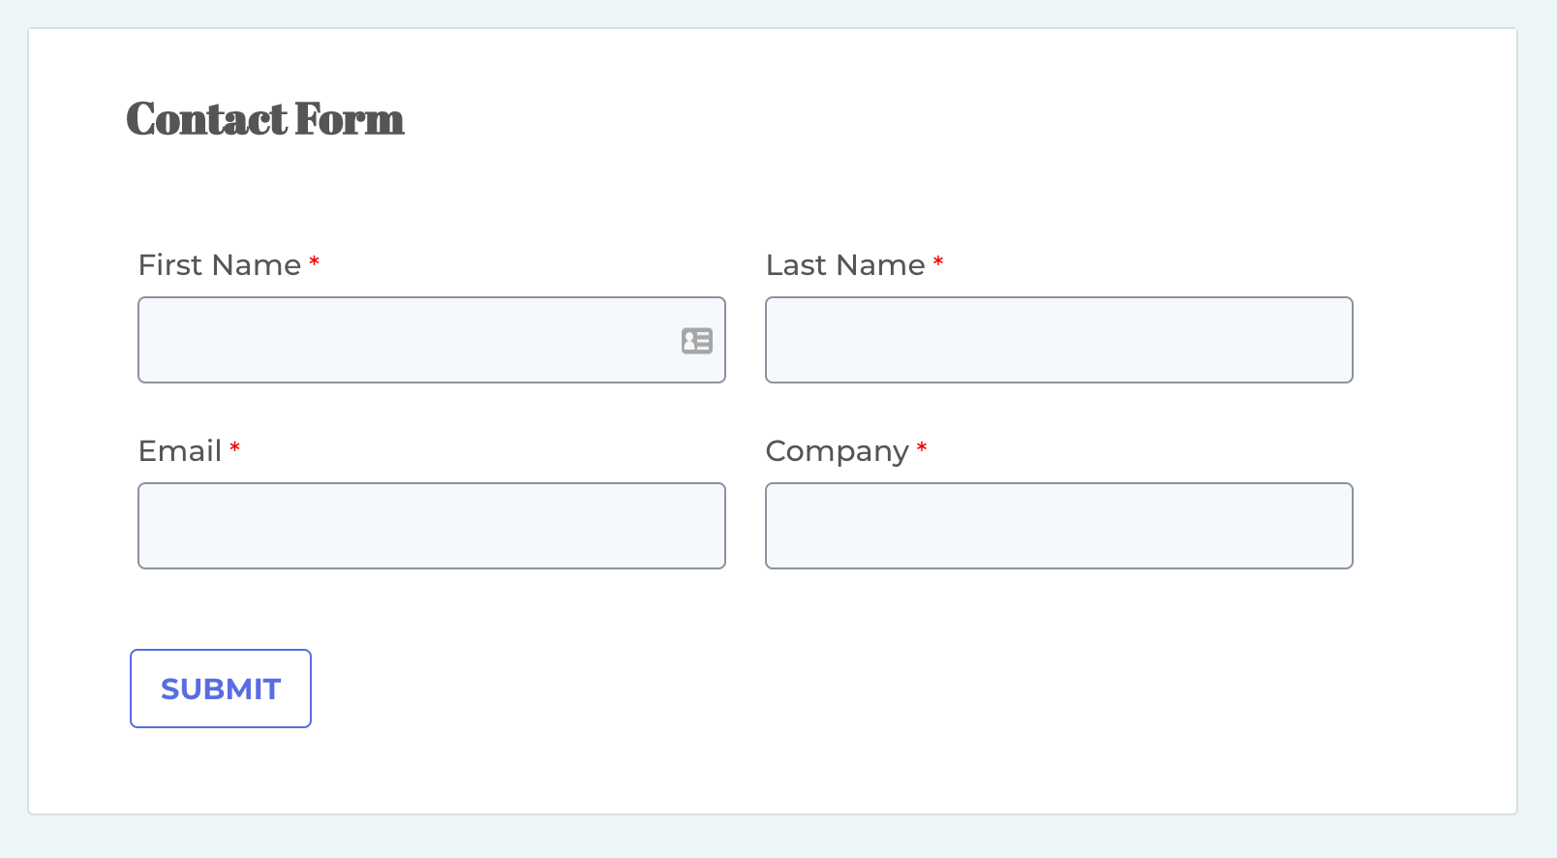Focus the Last Name text field

pyautogui.click(x=1059, y=340)
